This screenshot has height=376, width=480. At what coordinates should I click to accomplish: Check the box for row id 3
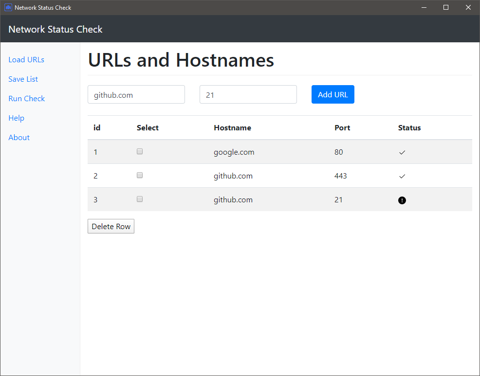pyautogui.click(x=140, y=199)
